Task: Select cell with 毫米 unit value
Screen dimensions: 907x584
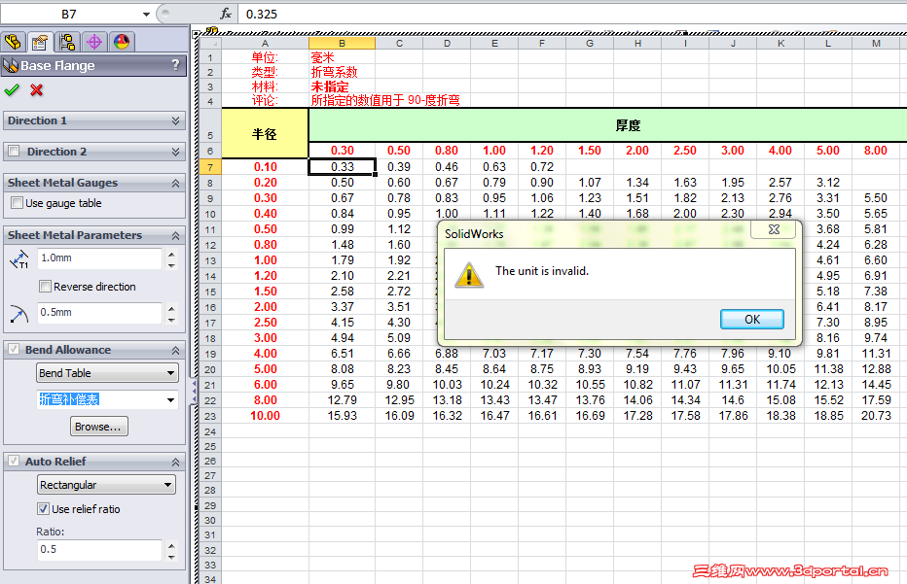Action: [x=342, y=57]
